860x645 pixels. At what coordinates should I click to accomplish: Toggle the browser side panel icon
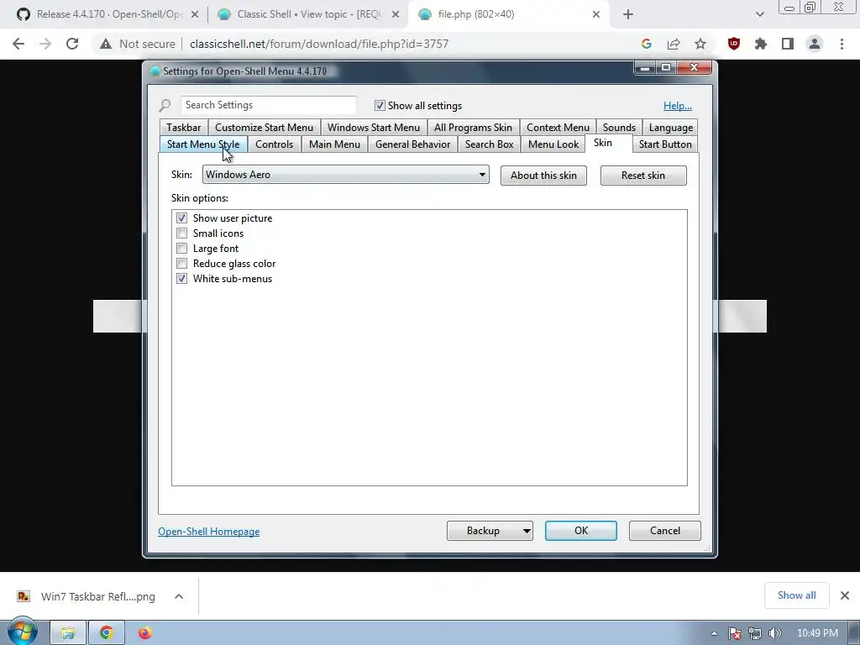pyautogui.click(x=788, y=44)
